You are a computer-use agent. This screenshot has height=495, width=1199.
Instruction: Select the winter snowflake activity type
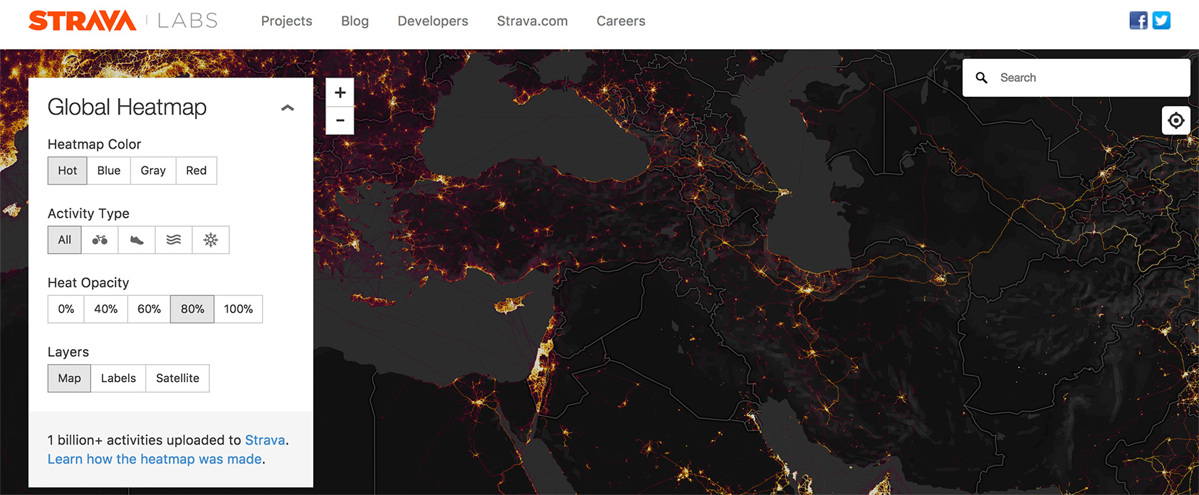211,240
